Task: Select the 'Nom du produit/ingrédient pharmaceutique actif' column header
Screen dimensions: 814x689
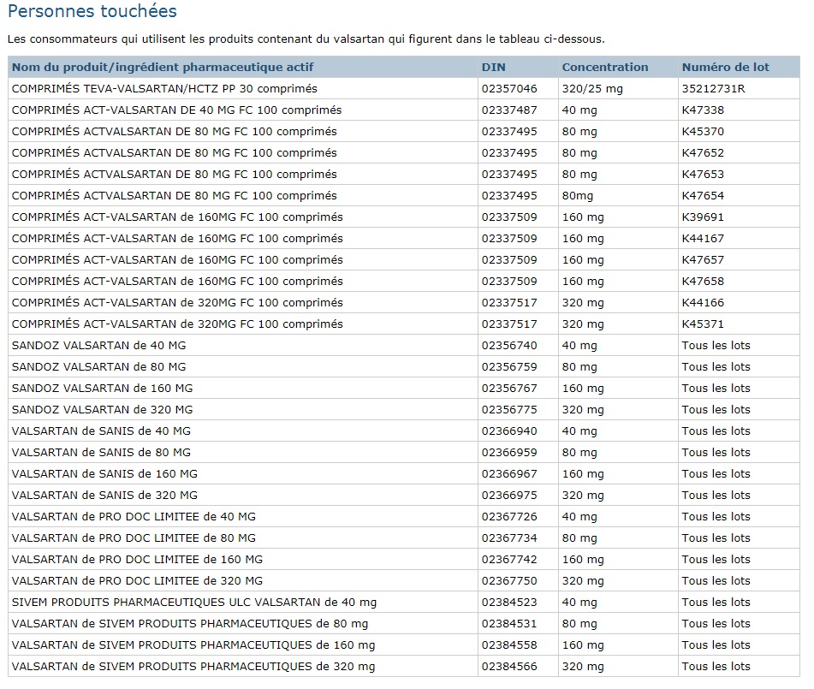Action: [x=163, y=67]
